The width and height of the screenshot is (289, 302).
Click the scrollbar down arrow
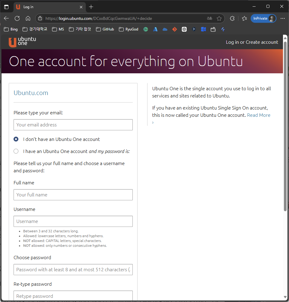(285, 297)
